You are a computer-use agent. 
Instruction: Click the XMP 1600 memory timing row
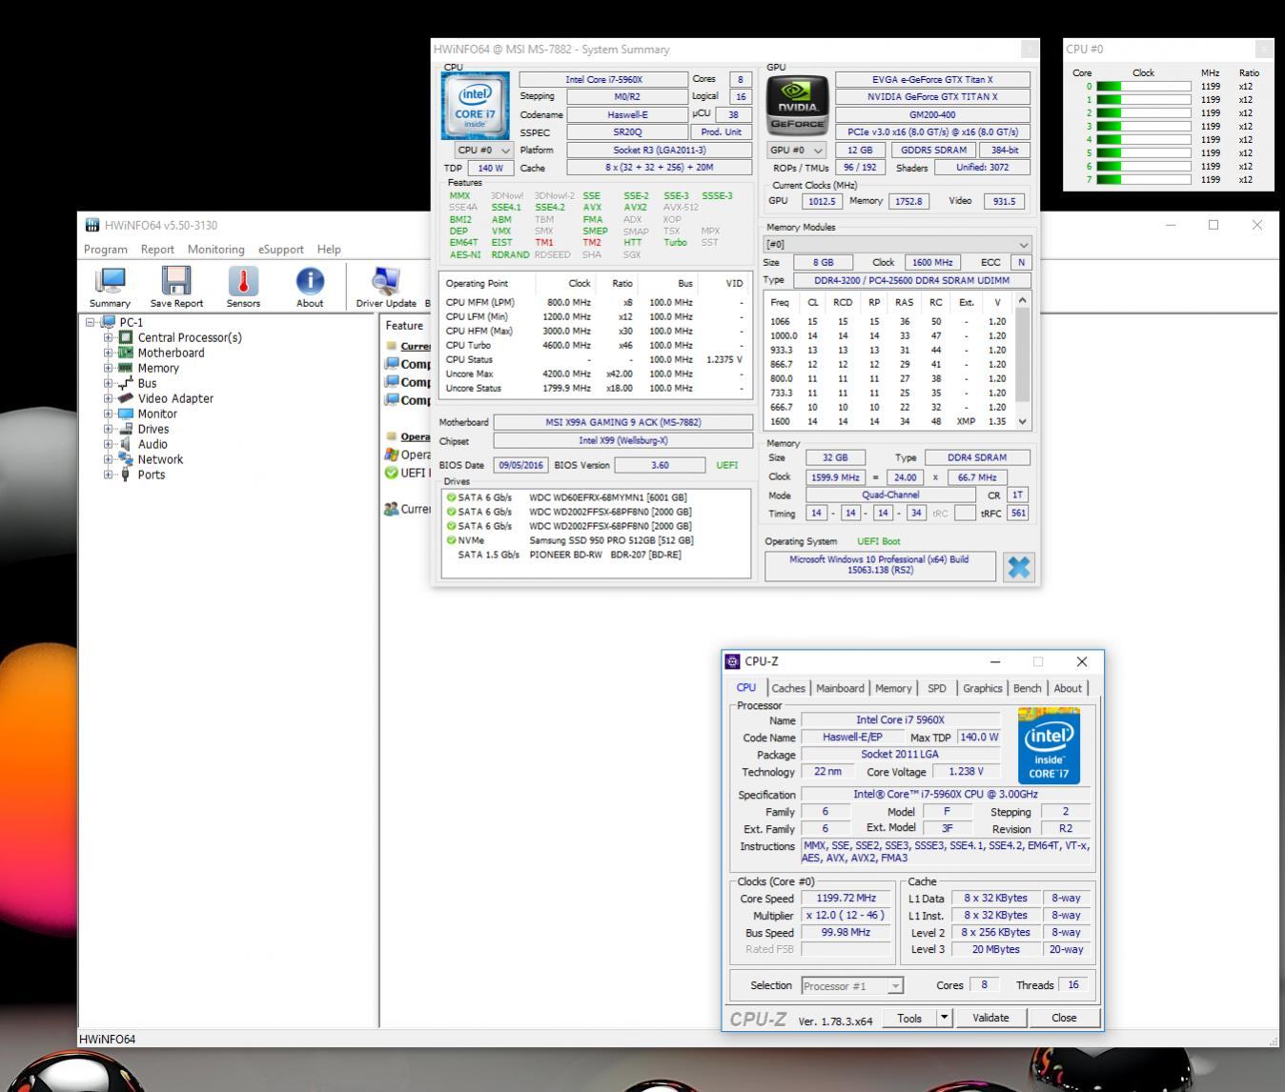pos(888,421)
